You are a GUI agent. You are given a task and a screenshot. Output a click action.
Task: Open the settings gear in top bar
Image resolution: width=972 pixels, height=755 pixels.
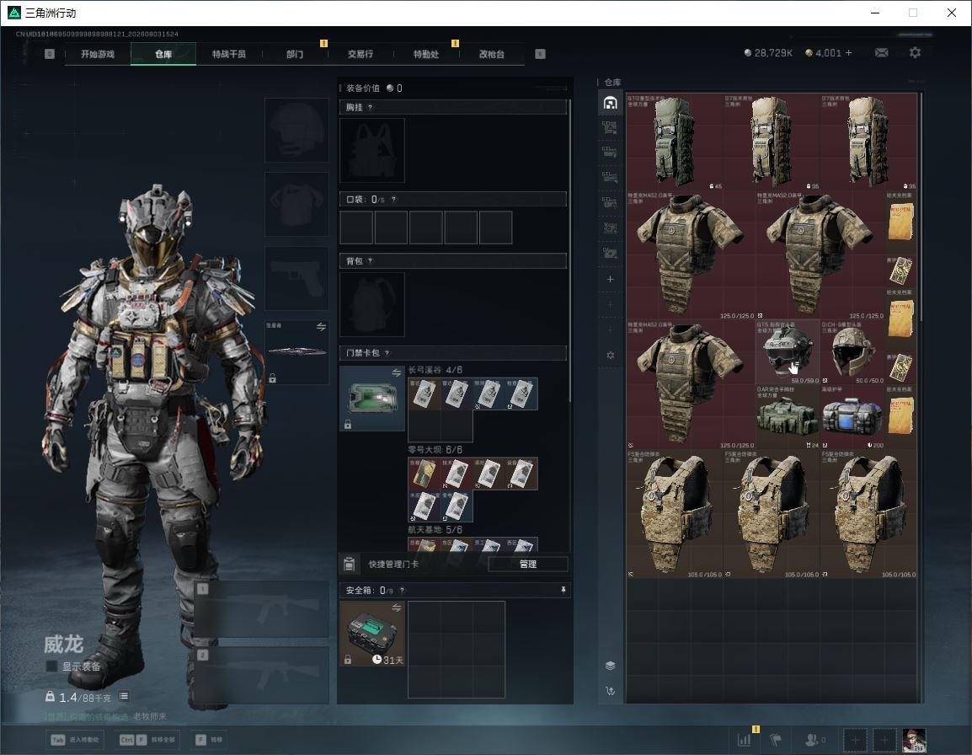click(915, 53)
